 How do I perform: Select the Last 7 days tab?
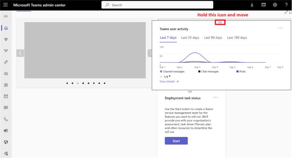168,37
